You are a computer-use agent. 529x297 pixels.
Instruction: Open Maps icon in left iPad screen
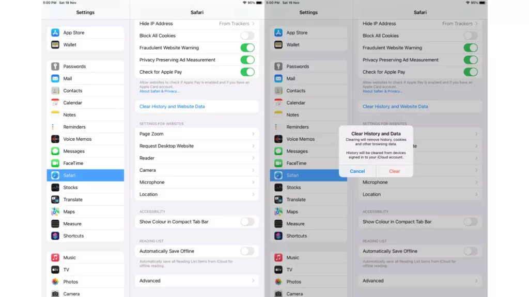[55, 212]
